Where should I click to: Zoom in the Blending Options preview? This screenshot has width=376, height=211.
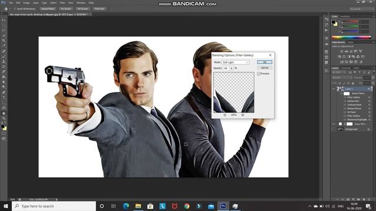click(x=243, y=115)
